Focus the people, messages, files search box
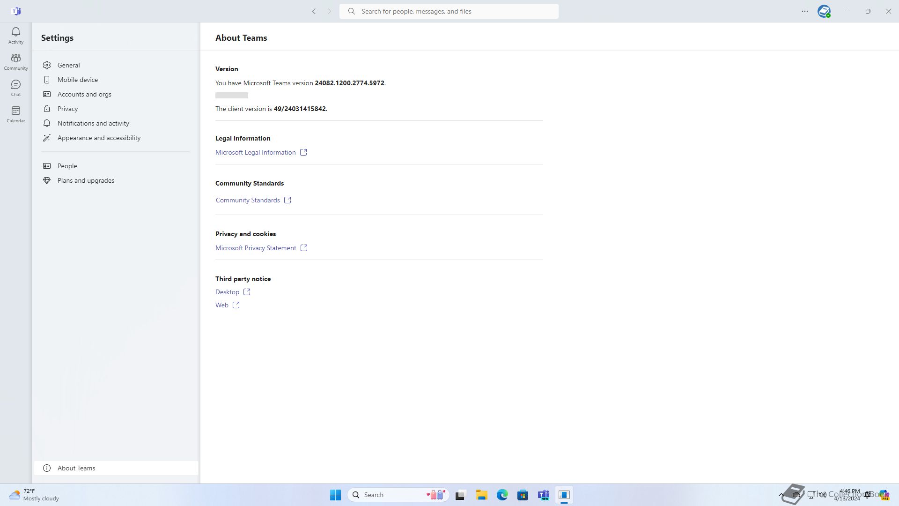 [x=449, y=11]
